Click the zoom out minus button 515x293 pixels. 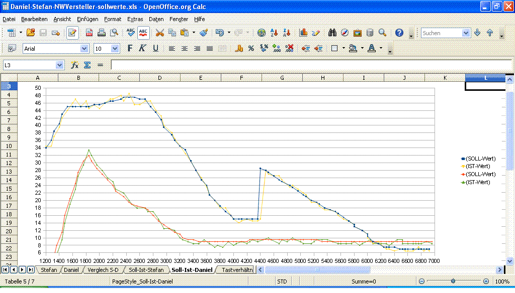[422, 281]
